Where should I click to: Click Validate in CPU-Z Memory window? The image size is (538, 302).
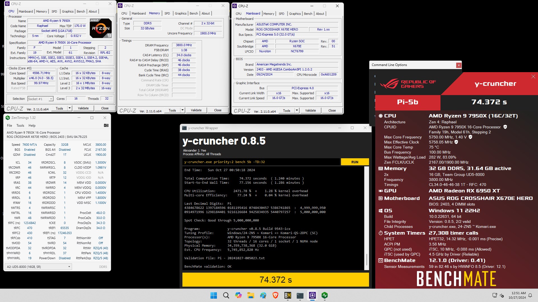[196, 110]
